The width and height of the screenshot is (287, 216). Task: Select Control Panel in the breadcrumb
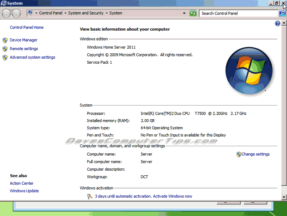51,13
